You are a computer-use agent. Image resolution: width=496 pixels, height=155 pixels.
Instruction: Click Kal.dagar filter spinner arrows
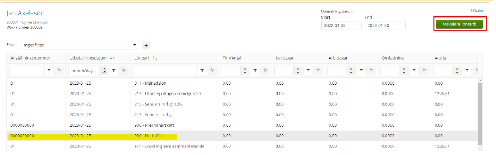pyautogui.click(x=298, y=71)
